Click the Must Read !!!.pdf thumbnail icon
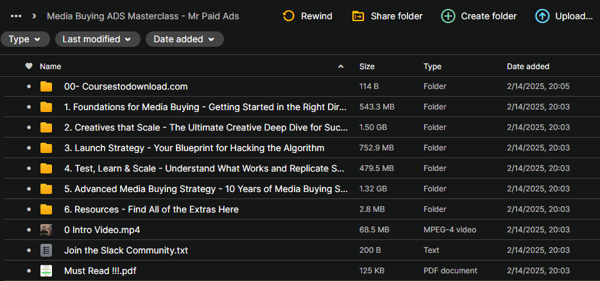This screenshot has height=281, width=600. (x=46, y=271)
